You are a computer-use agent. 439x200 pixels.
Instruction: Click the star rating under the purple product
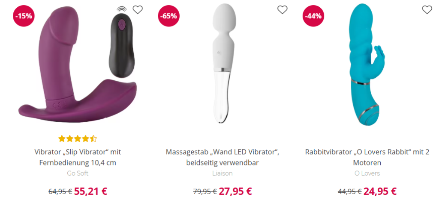(78, 138)
